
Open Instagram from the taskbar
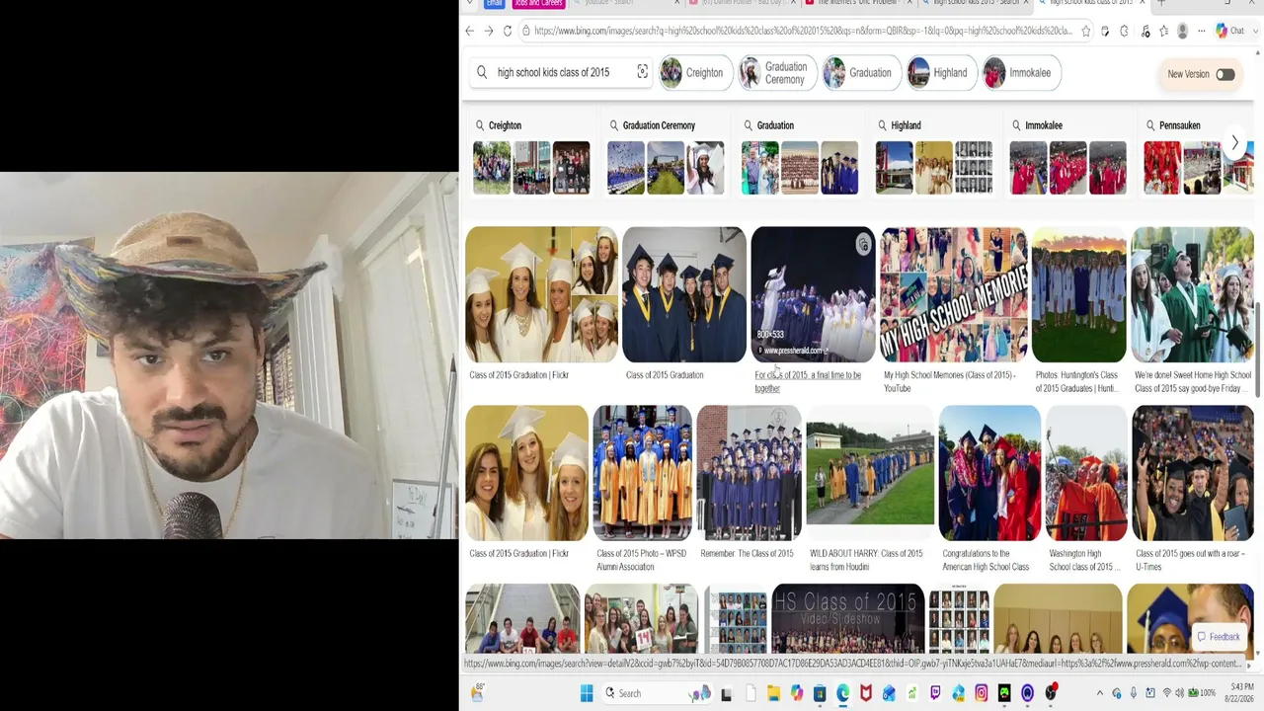click(x=981, y=693)
